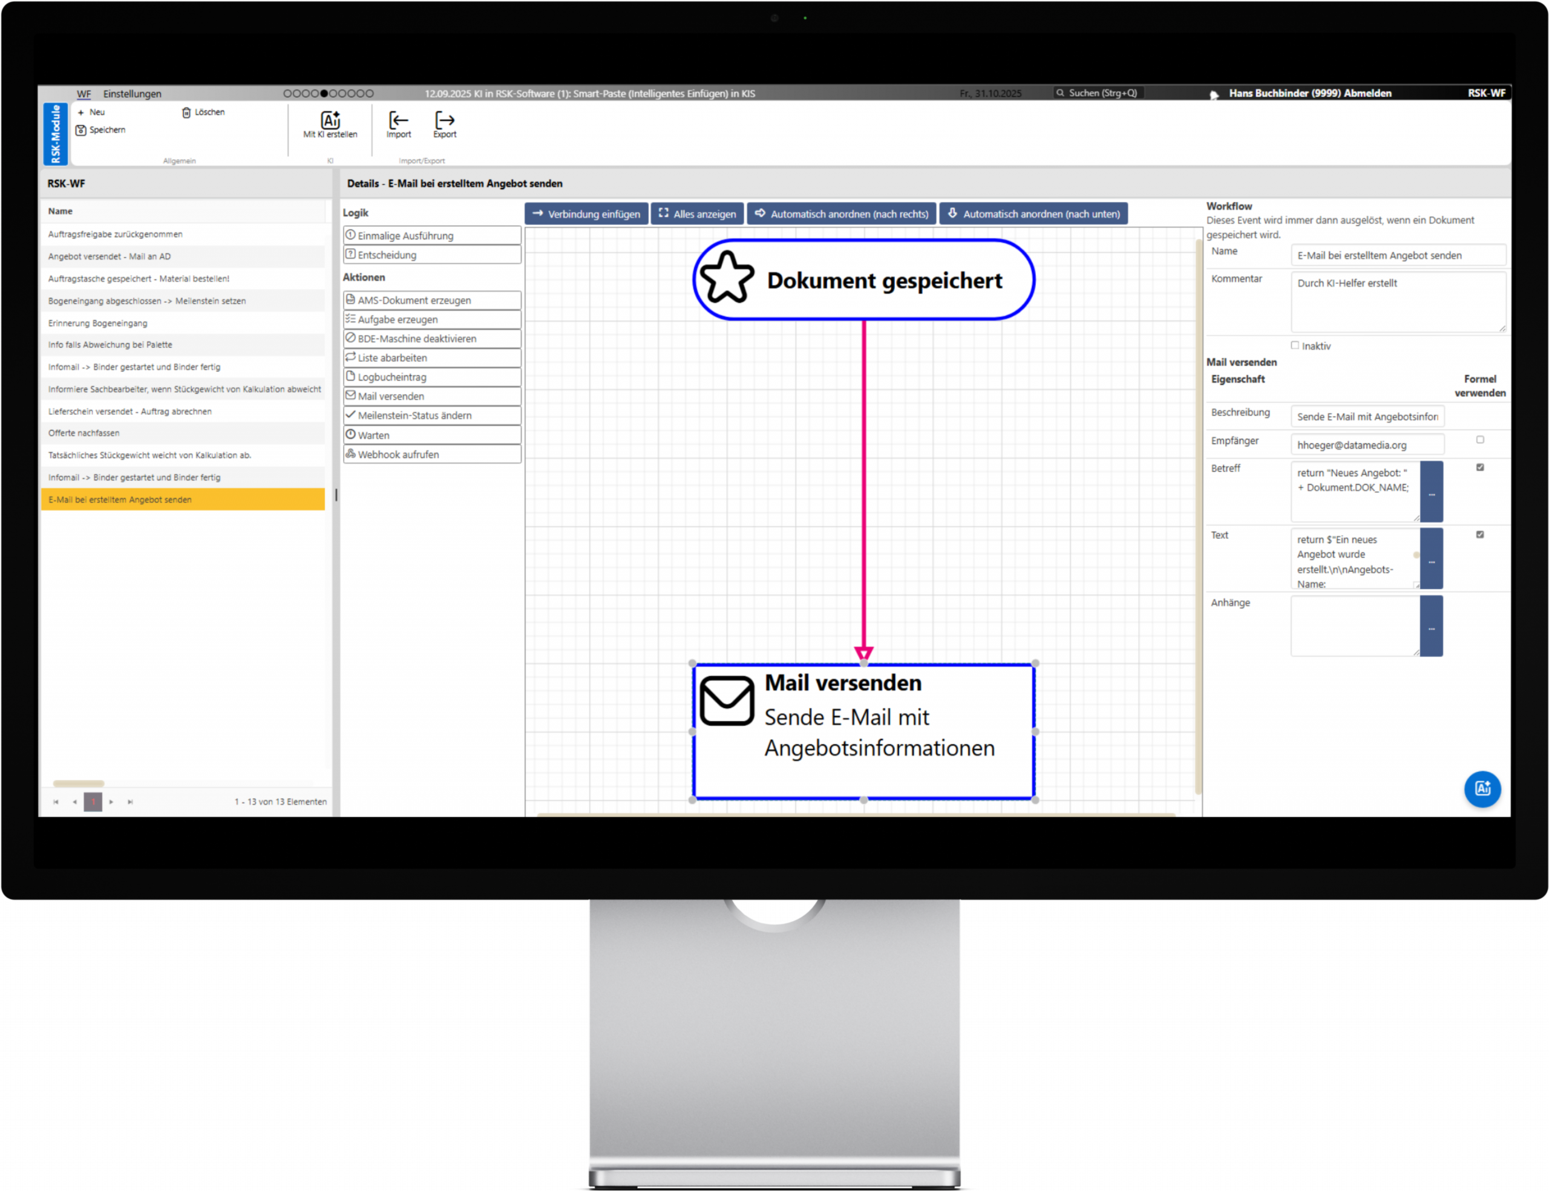The image size is (1549, 1191).
Task: Select the Webhook aufrufen action
Action: (x=432, y=454)
